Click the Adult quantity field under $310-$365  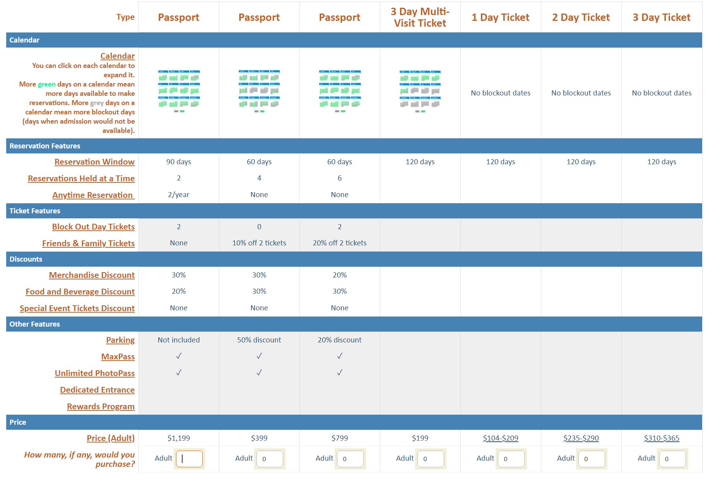pyautogui.click(x=673, y=459)
